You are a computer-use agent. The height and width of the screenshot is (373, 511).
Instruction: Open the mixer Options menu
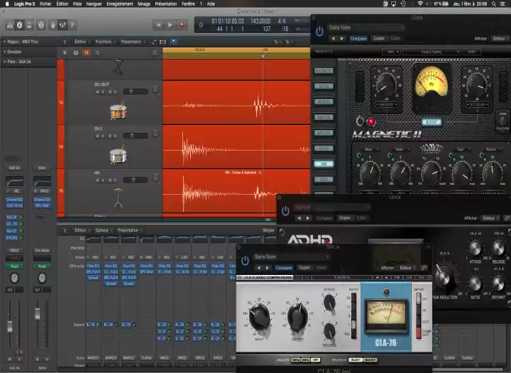(x=104, y=230)
